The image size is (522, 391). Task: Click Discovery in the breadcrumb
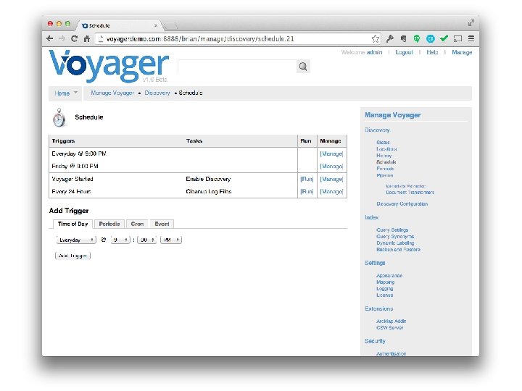(157, 93)
